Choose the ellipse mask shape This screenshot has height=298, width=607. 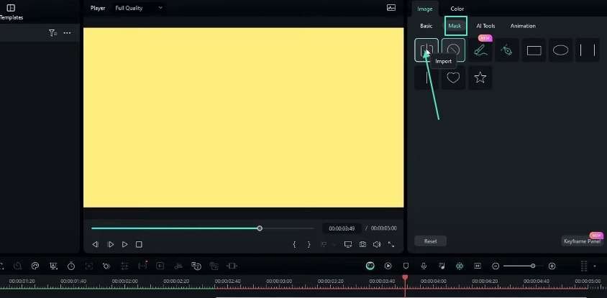(x=560, y=50)
